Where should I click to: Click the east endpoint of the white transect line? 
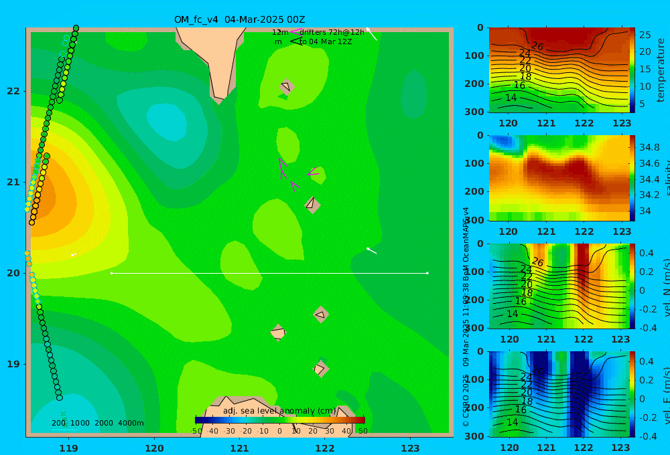(x=427, y=273)
